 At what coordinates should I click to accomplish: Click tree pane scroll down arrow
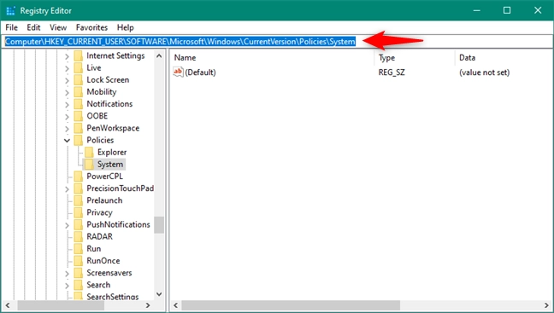pyautogui.click(x=159, y=294)
